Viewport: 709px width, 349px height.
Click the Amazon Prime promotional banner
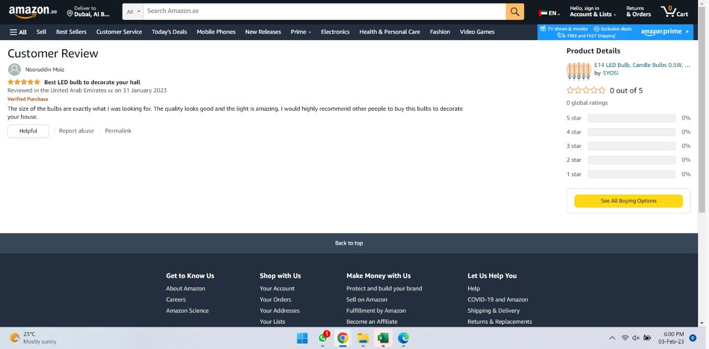coord(615,32)
